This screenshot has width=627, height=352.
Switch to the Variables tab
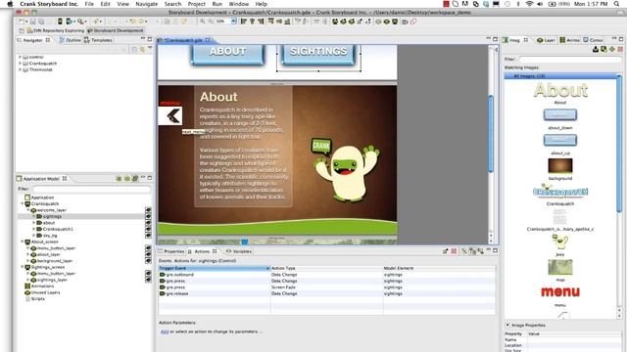tap(239, 251)
